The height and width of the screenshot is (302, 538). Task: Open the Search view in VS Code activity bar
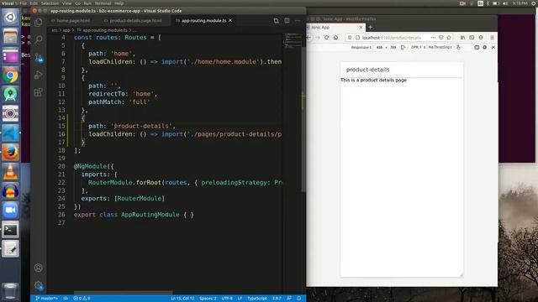coord(39,39)
